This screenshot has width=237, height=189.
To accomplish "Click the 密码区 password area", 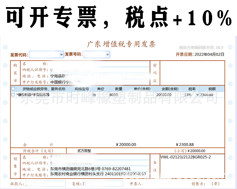I will click(x=193, y=73).
